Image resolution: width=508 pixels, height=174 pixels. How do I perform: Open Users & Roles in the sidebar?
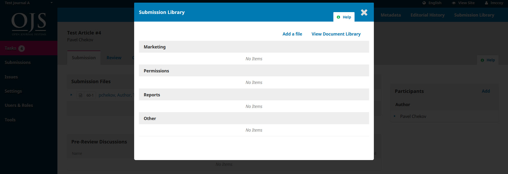19,105
